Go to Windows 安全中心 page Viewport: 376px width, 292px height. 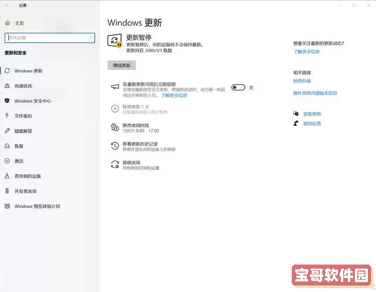click(x=33, y=101)
